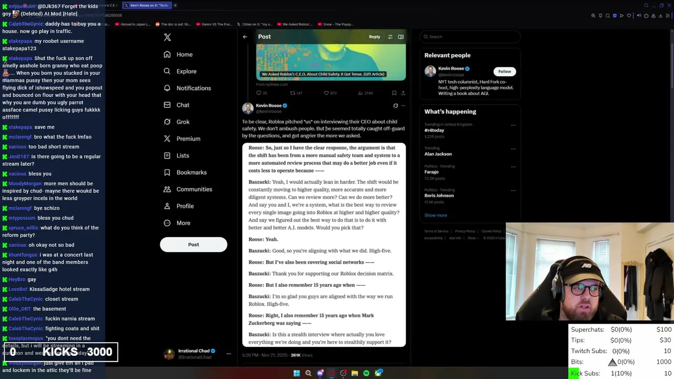
Task: Open the interview transcript image
Action: coord(324,245)
